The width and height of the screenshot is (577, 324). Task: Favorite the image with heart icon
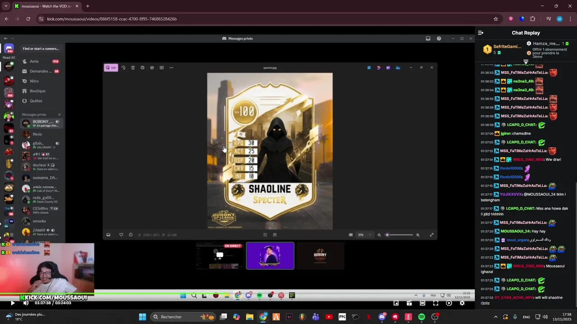point(121,234)
